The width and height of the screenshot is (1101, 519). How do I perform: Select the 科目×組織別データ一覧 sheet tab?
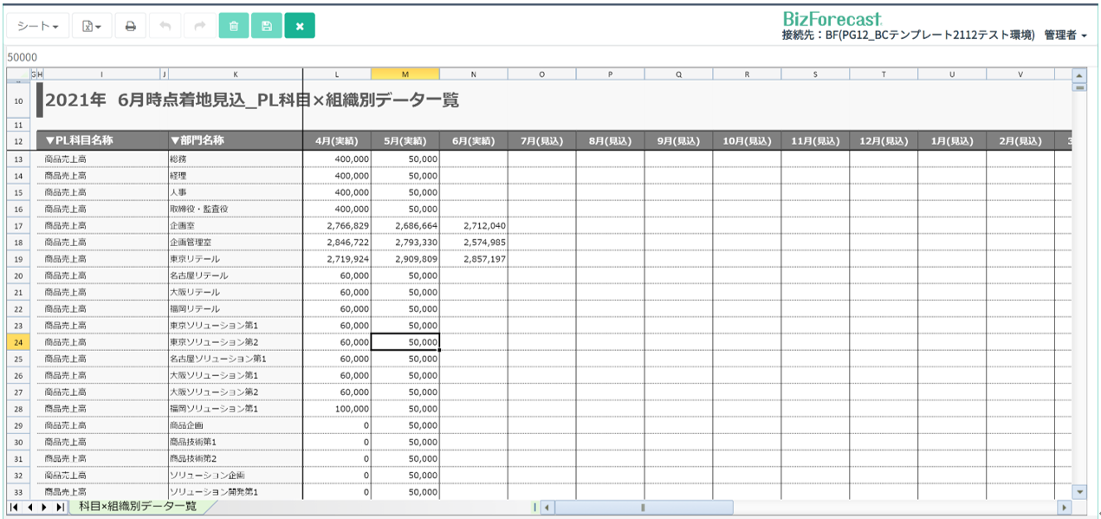point(137,506)
